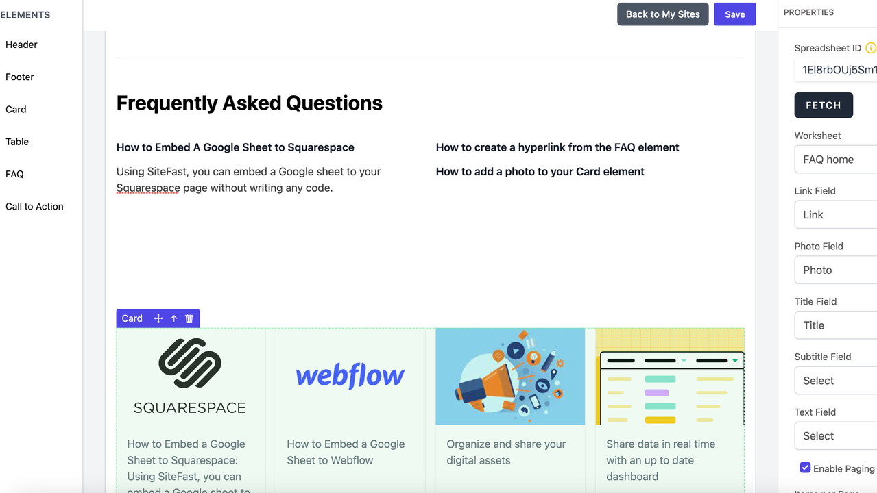Move Card element up with arrow icon
Screen dimensions: 877x493
(x=174, y=318)
